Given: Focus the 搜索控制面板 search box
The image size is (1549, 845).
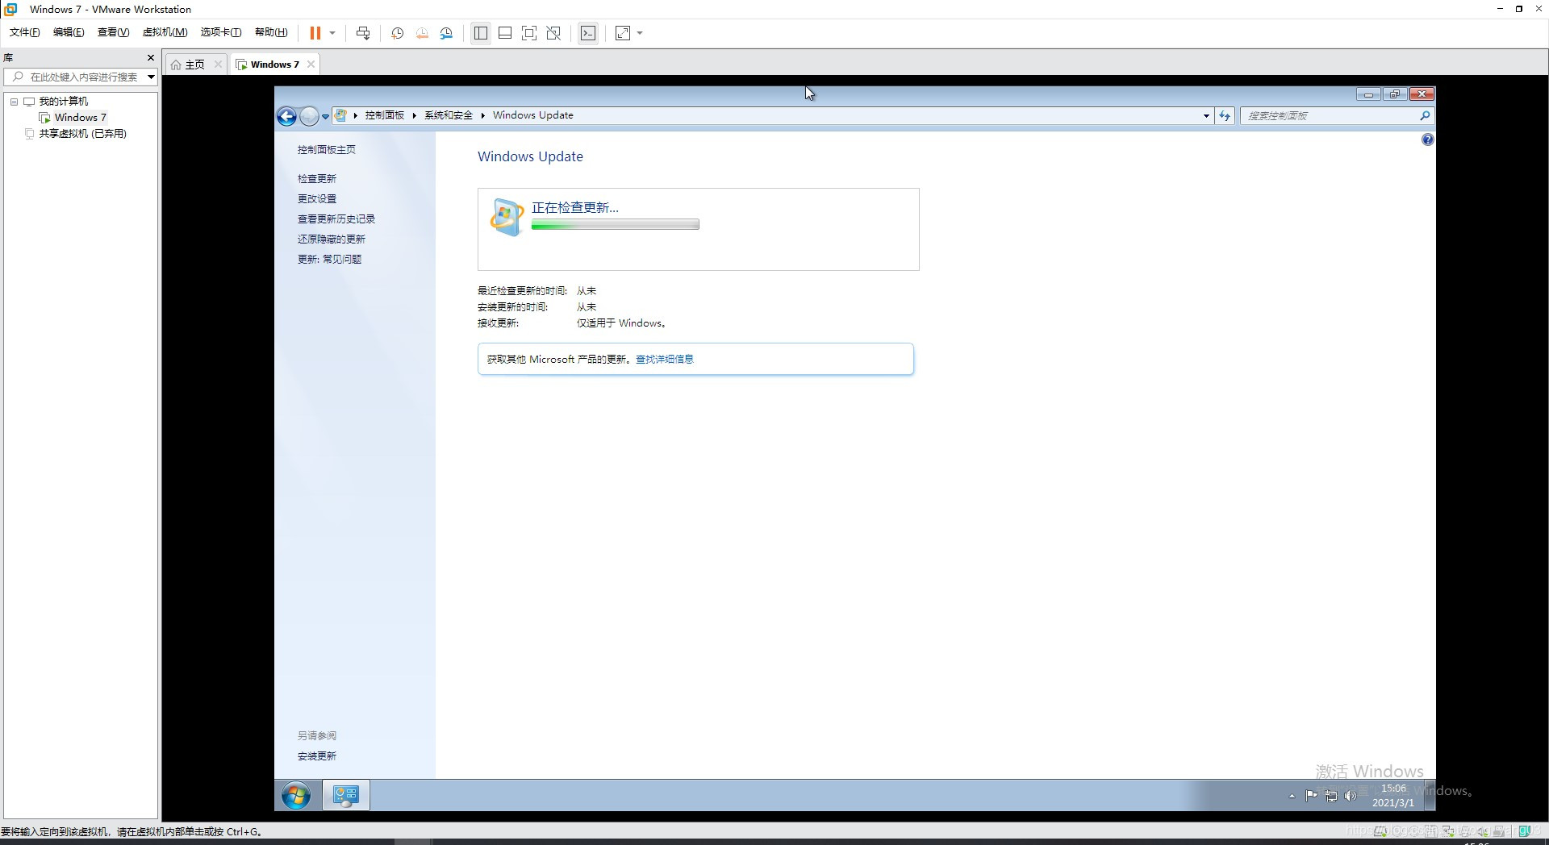Looking at the screenshot, I should (1330, 116).
